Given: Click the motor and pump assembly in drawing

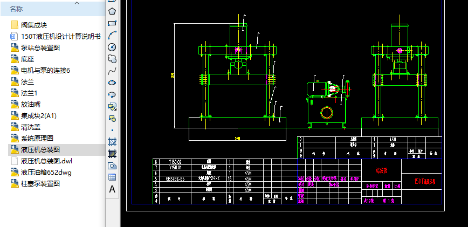Looking at the screenshot, I should tap(328, 88).
